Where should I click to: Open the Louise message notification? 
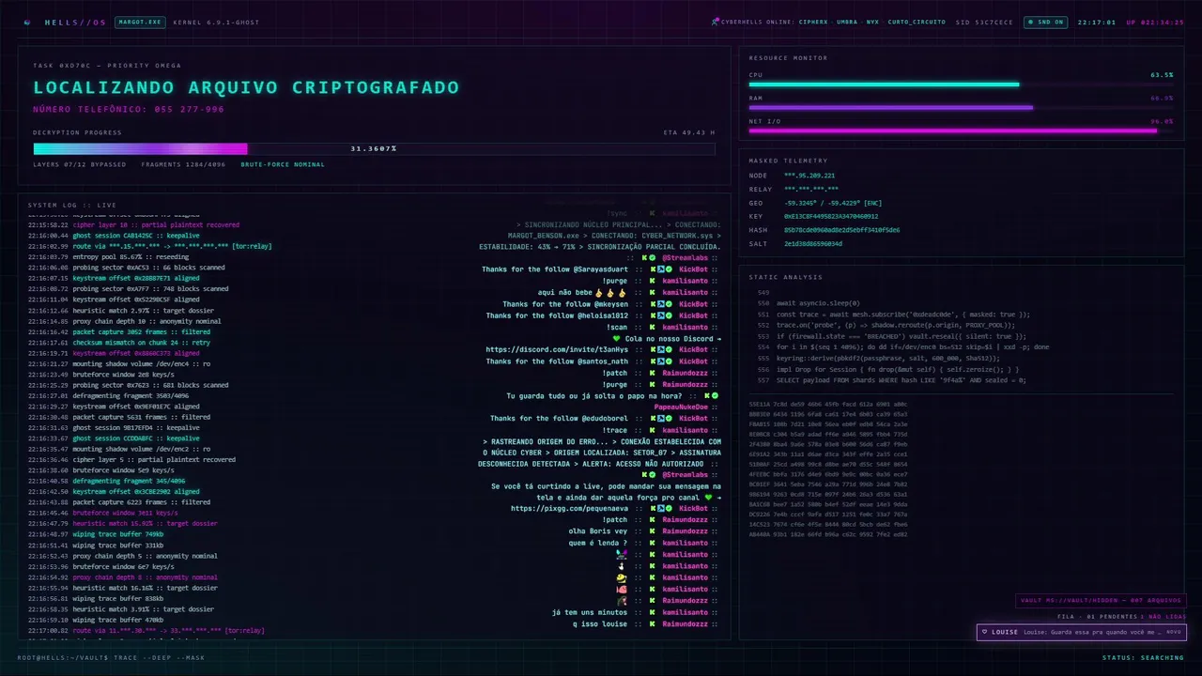coord(1081,632)
